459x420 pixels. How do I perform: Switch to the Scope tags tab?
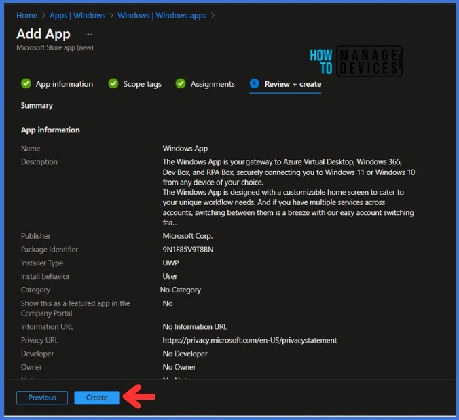[142, 84]
